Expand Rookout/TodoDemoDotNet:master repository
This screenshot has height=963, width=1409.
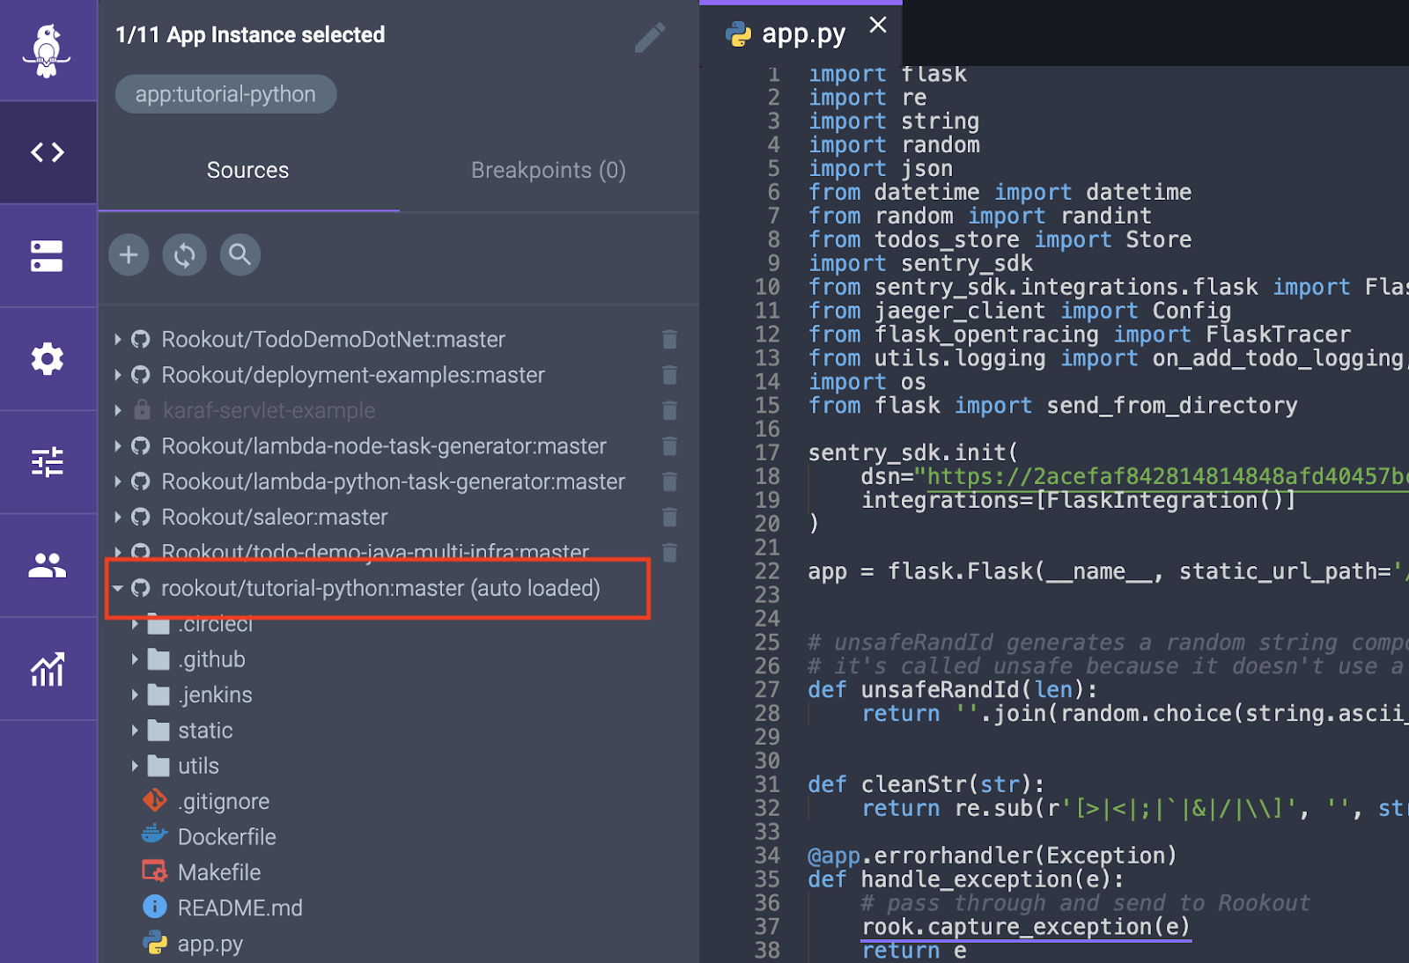click(x=117, y=339)
